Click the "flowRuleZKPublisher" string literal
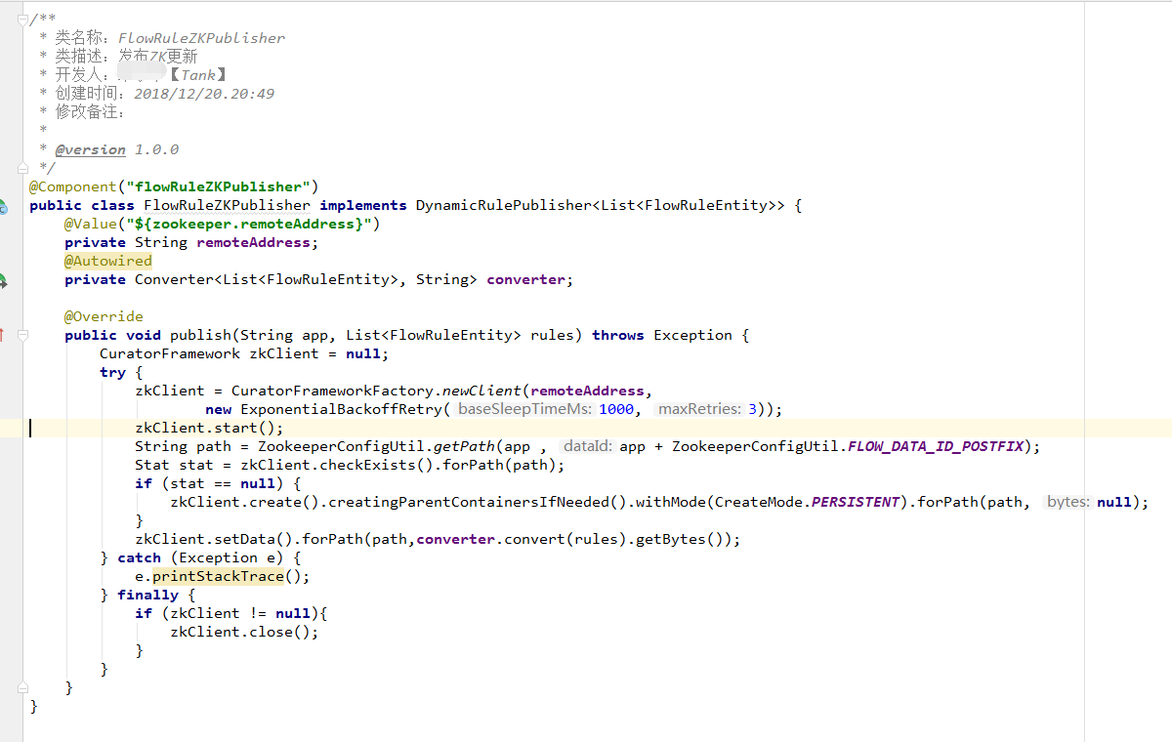The height and width of the screenshot is (742, 1172). pyautogui.click(x=217, y=186)
